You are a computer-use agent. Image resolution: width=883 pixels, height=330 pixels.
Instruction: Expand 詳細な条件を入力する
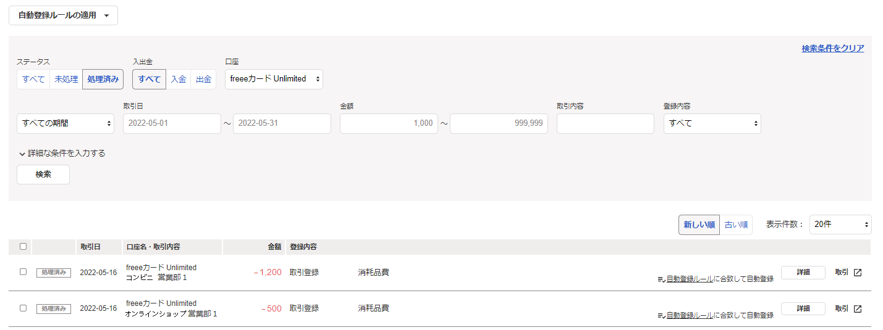pyautogui.click(x=62, y=153)
